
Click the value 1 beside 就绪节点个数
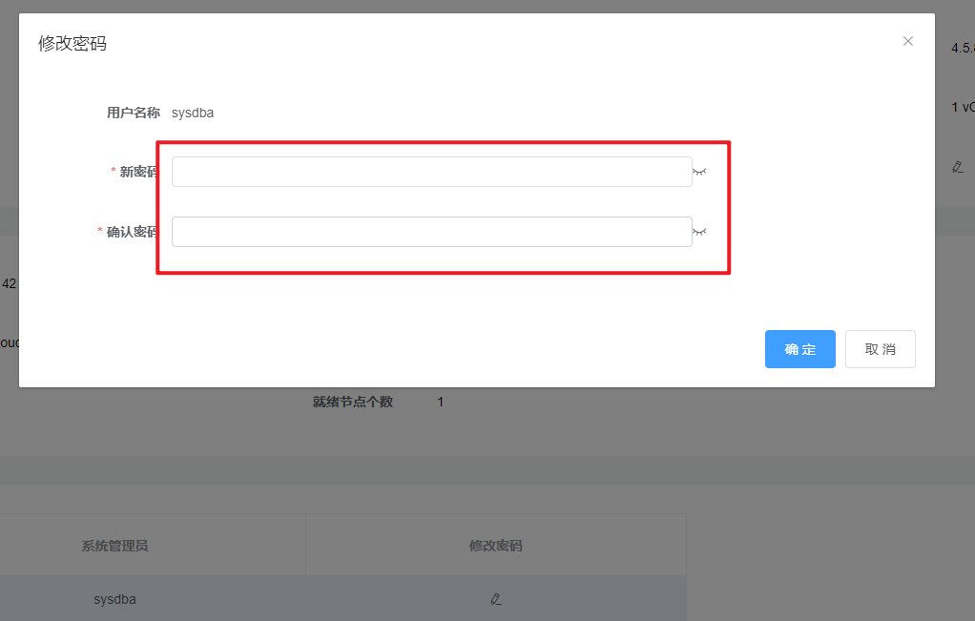[440, 402]
